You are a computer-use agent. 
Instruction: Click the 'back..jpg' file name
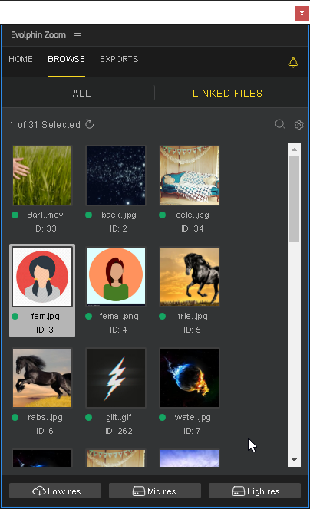coord(119,215)
